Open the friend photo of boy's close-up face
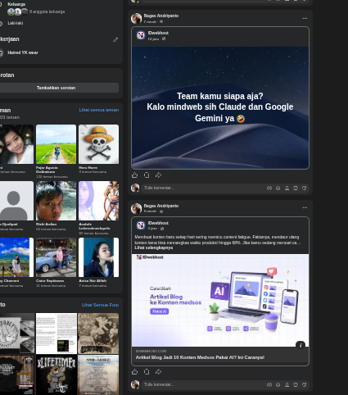Screen dimensions: 348x395 click(56, 201)
